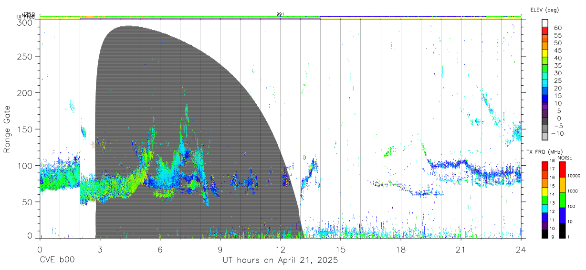Click the 'NOISE' legend title
Image resolution: width=586 pixels, height=270 pixels.
click(x=565, y=158)
